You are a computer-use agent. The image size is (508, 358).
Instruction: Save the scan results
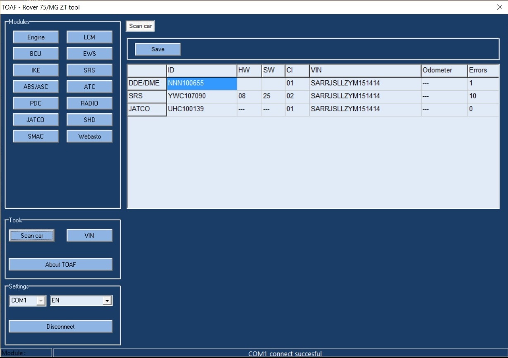[x=158, y=49]
